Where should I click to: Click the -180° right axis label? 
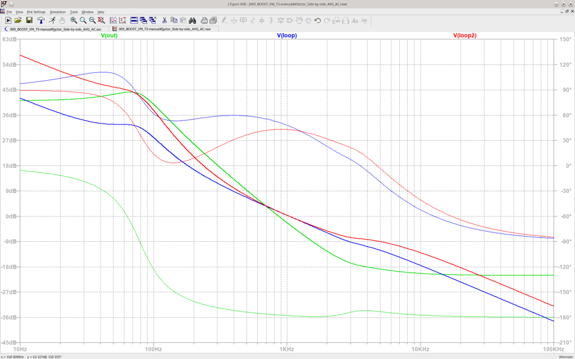(x=565, y=317)
